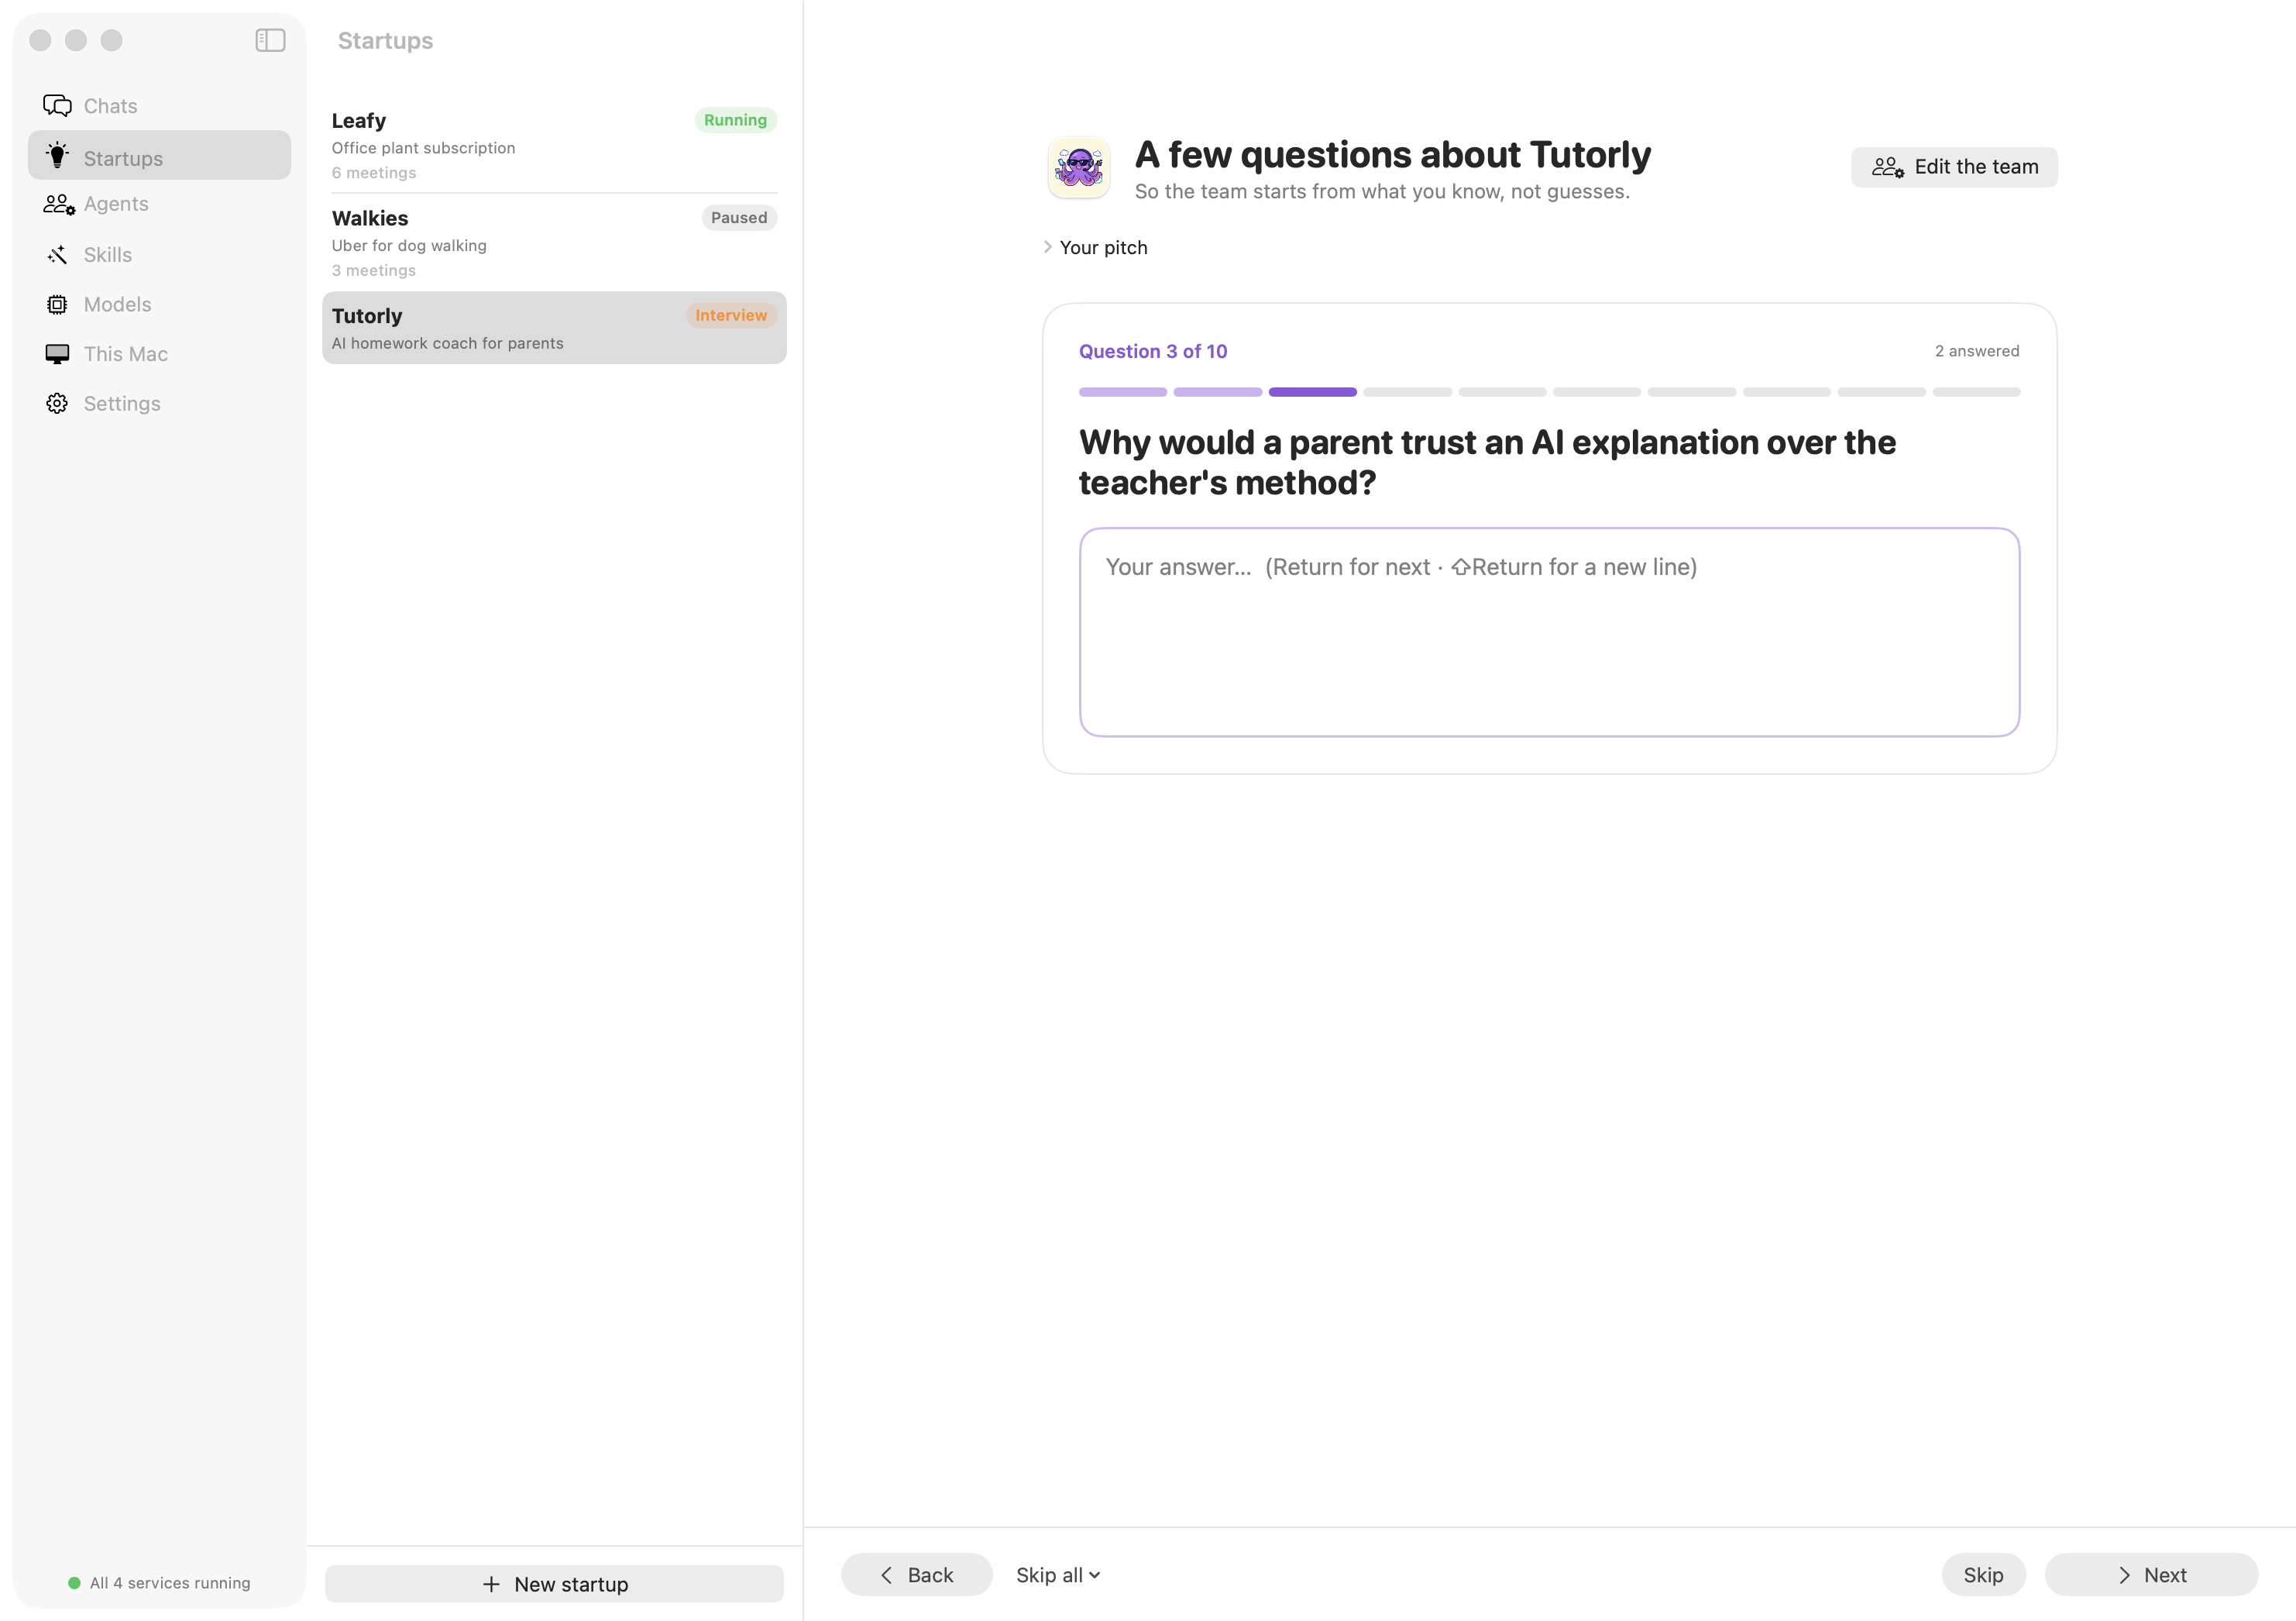The height and width of the screenshot is (1621, 2296).
Task: Click the highlighted third progress segment
Action: [1312, 392]
